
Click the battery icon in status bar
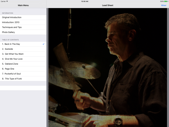pyautogui.click(x=166, y=2)
